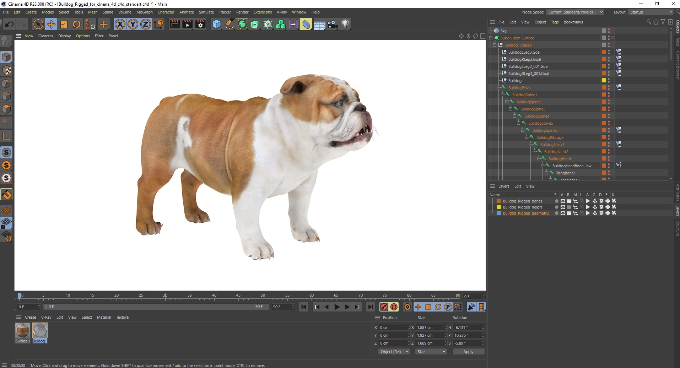The image size is (680, 368).
Task: Open the MoGraph menu
Action: [145, 12]
